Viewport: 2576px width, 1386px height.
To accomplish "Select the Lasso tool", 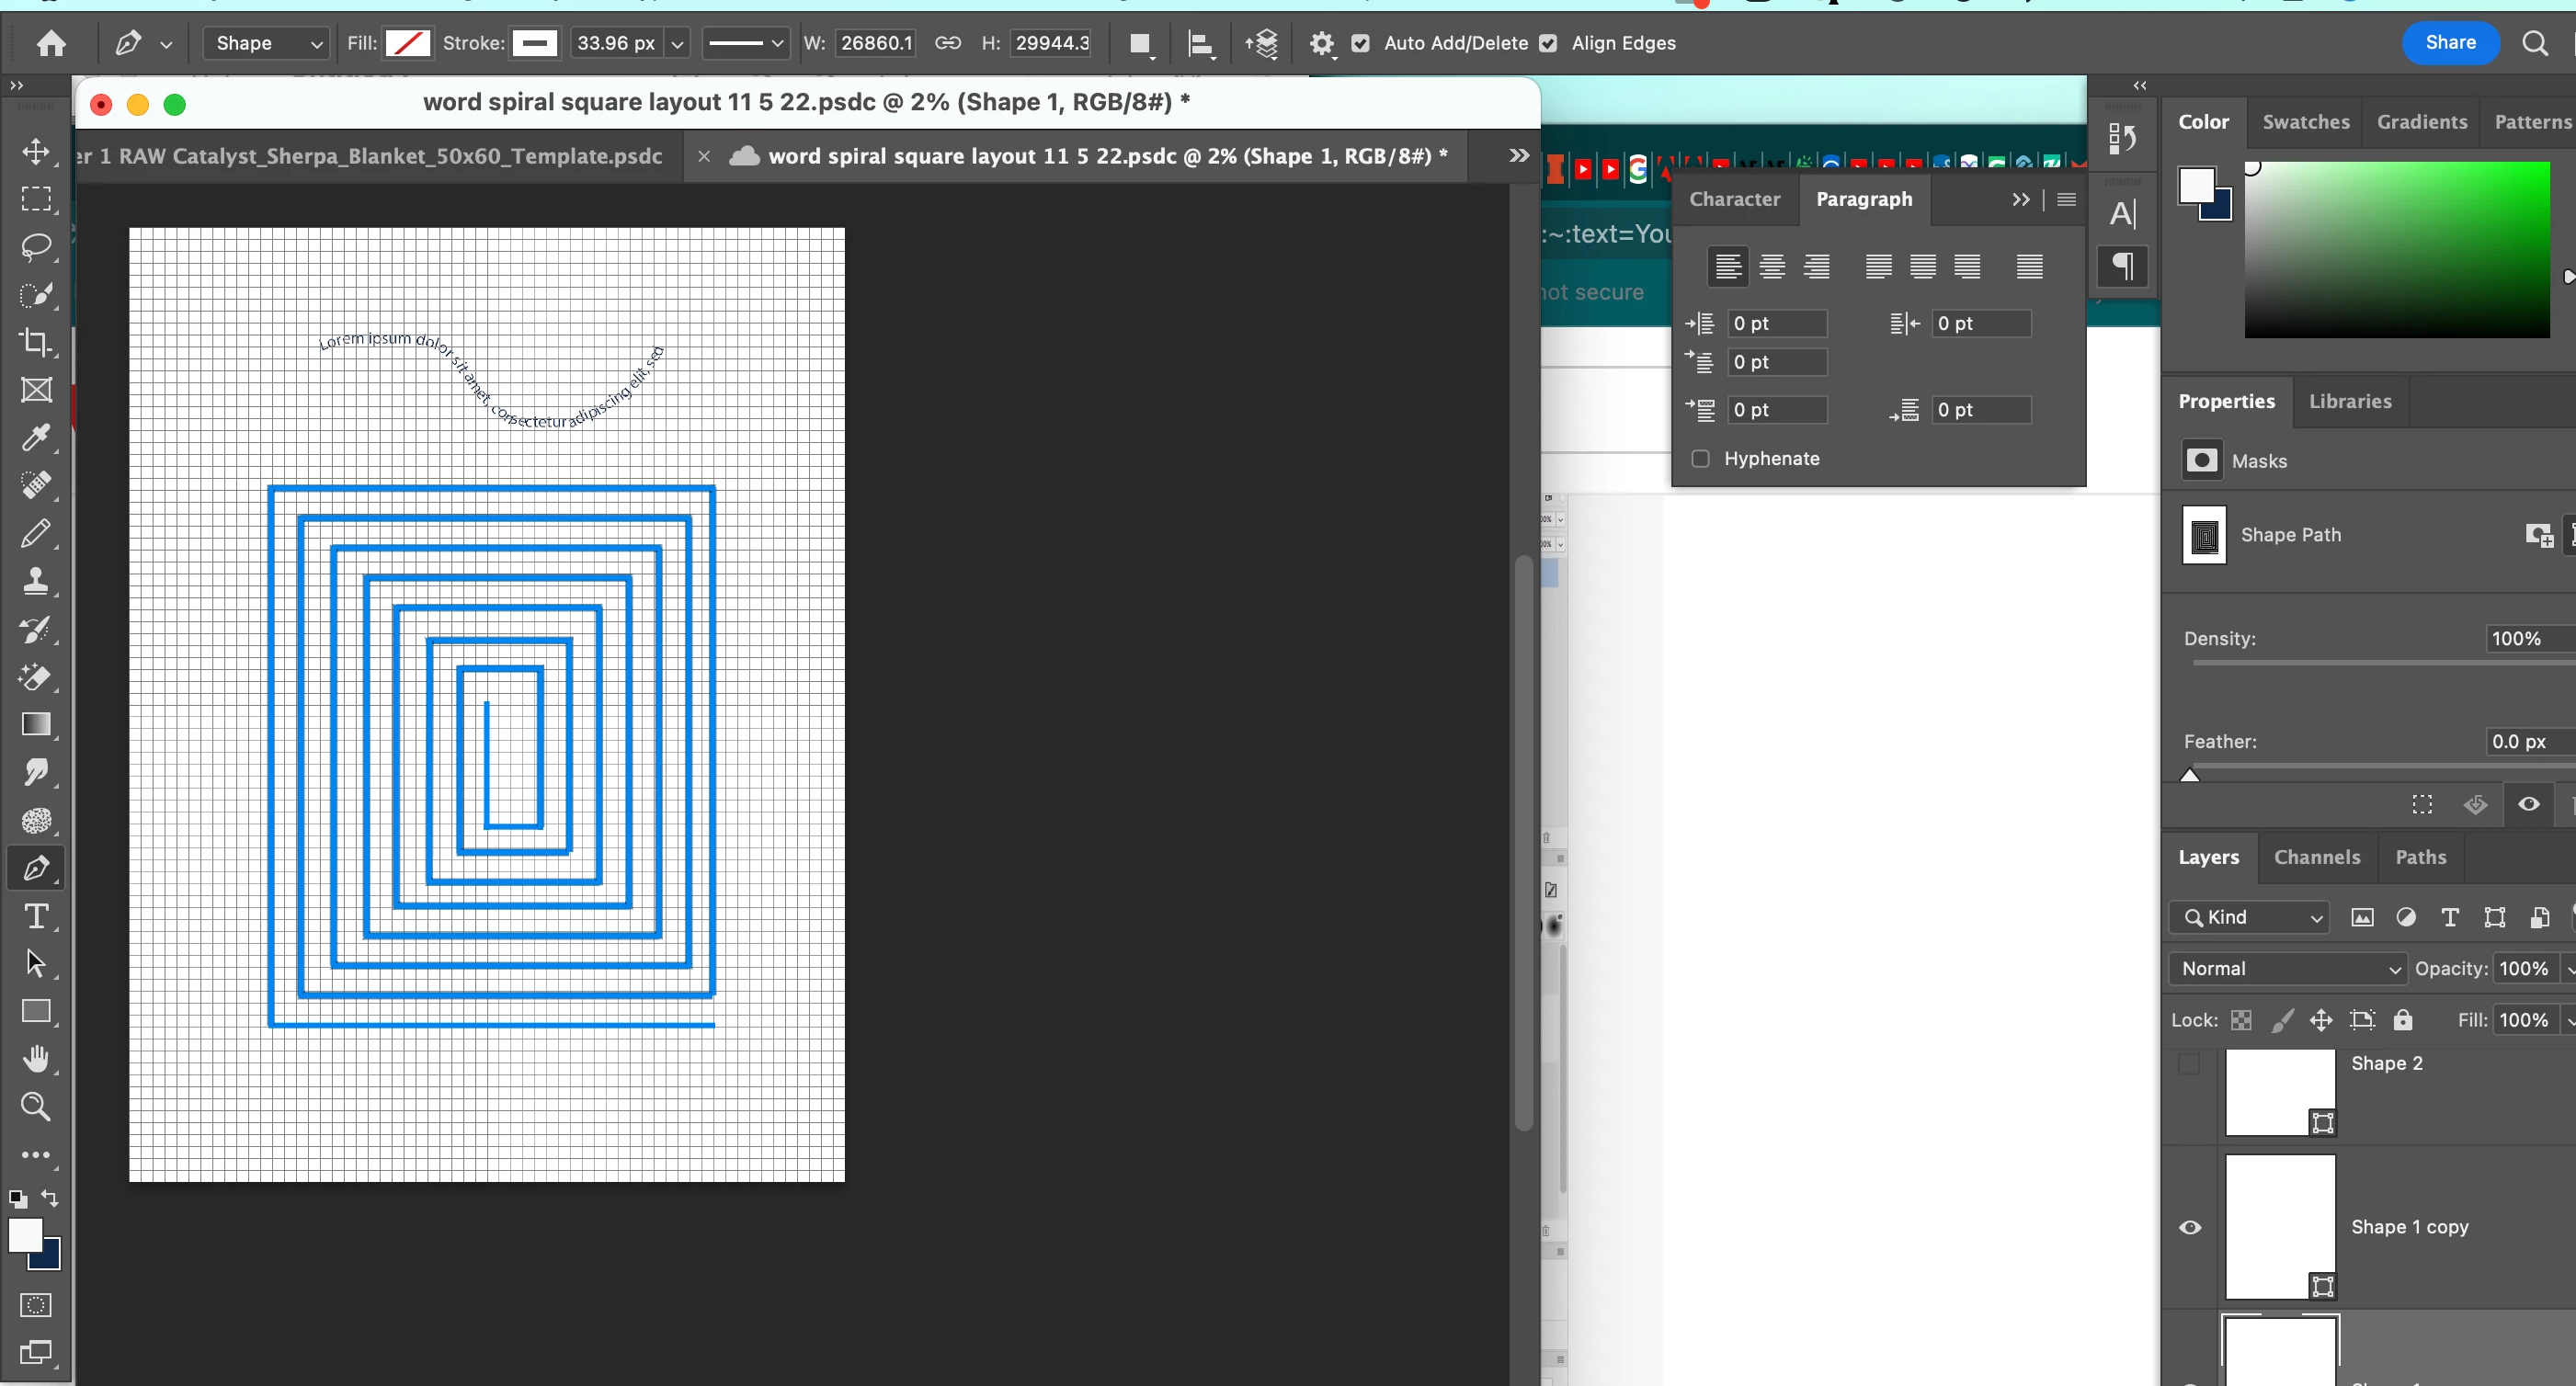I will (x=36, y=246).
